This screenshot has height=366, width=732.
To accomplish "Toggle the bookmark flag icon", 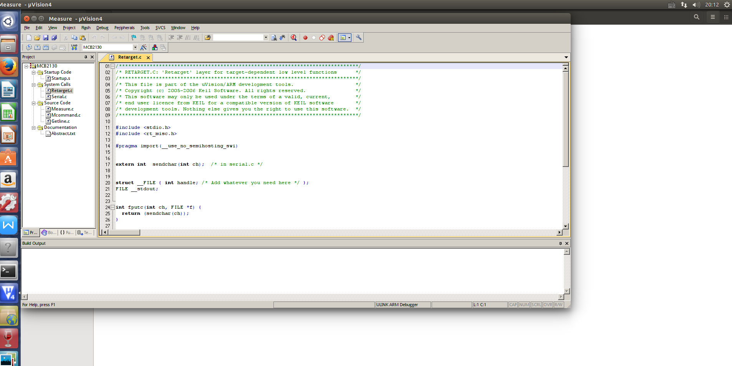I will pos(134,38).
